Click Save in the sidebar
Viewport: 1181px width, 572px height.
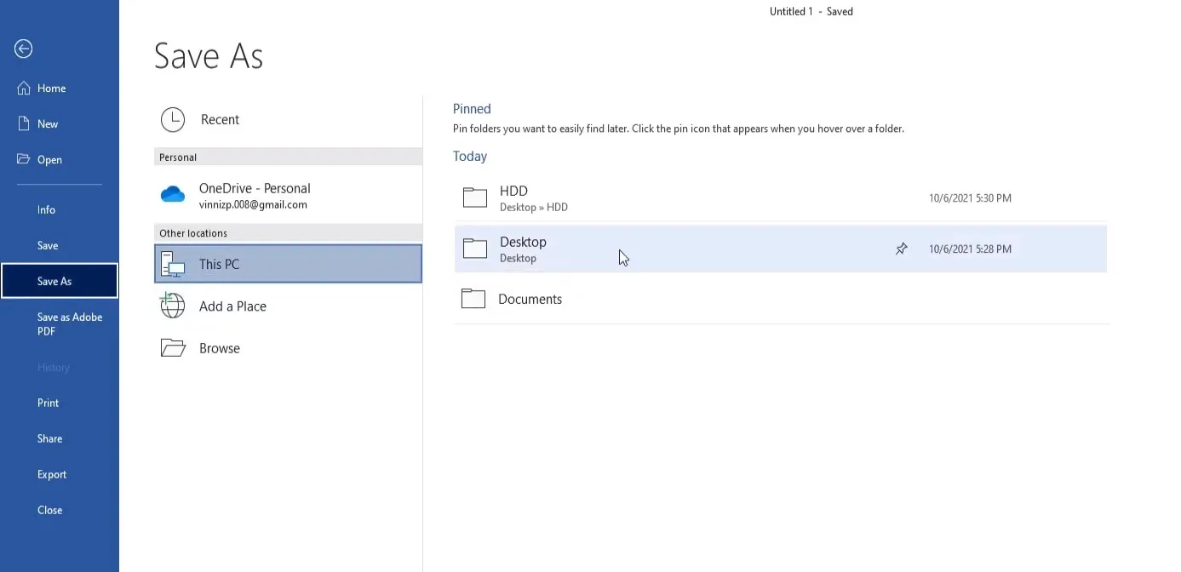pos(48,245)
